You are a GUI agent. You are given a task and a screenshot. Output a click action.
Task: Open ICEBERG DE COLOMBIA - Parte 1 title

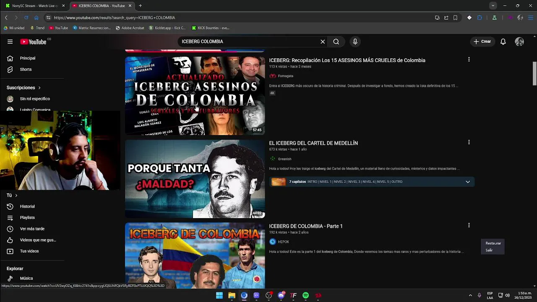click(306, 226)
